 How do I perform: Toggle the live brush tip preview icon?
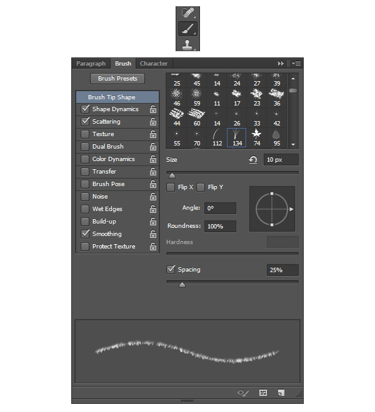point(244,393)
